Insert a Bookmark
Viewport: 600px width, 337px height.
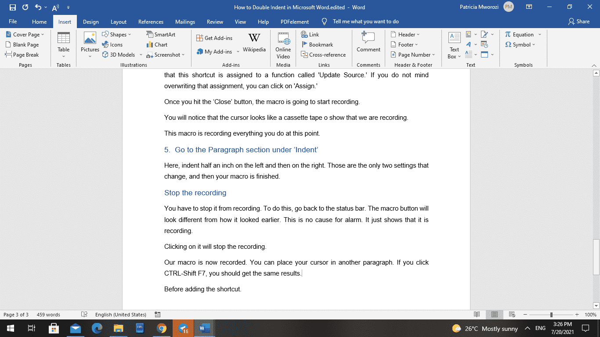click(x=317, y=45)
